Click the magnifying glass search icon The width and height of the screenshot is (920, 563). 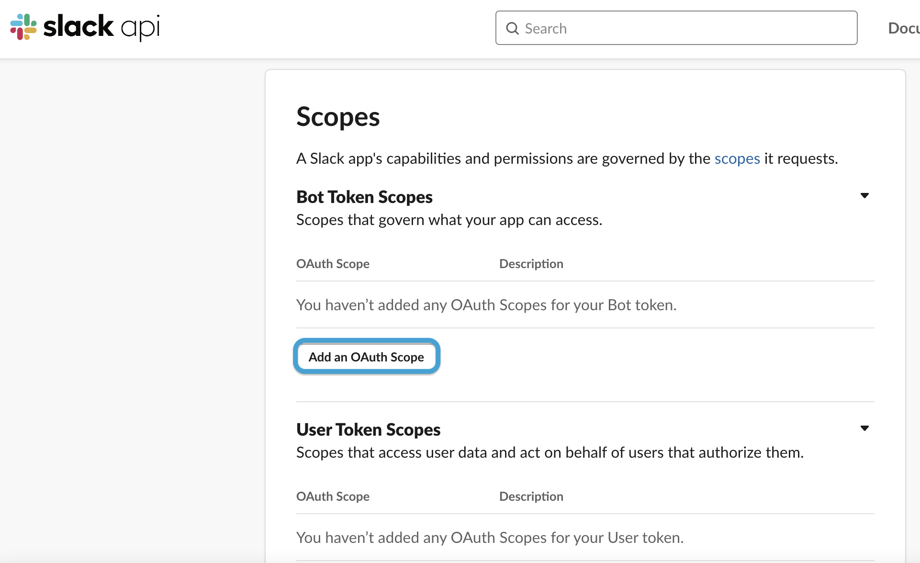point(512,29)
